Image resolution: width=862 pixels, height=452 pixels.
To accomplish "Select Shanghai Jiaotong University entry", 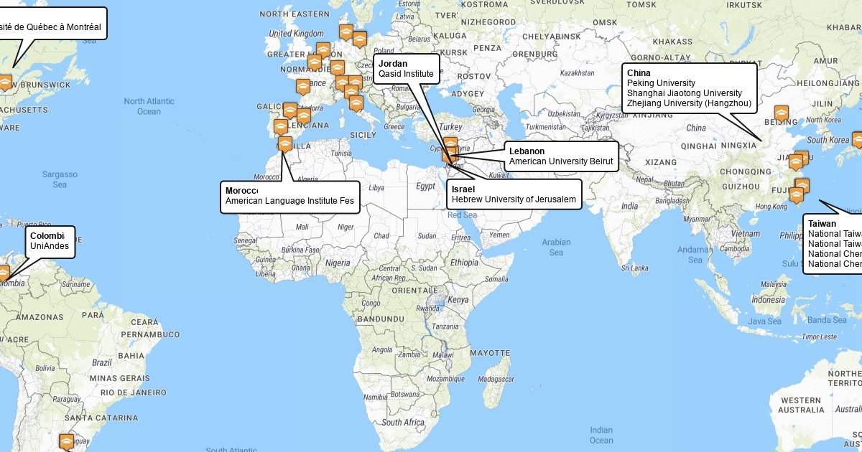I will 684,93.
